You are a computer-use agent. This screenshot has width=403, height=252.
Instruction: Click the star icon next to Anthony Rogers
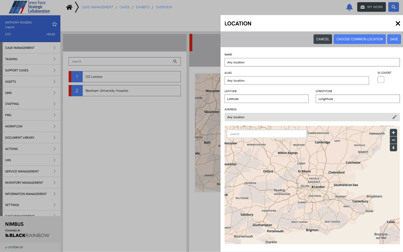pyautogui.click(x=54, y=24)
